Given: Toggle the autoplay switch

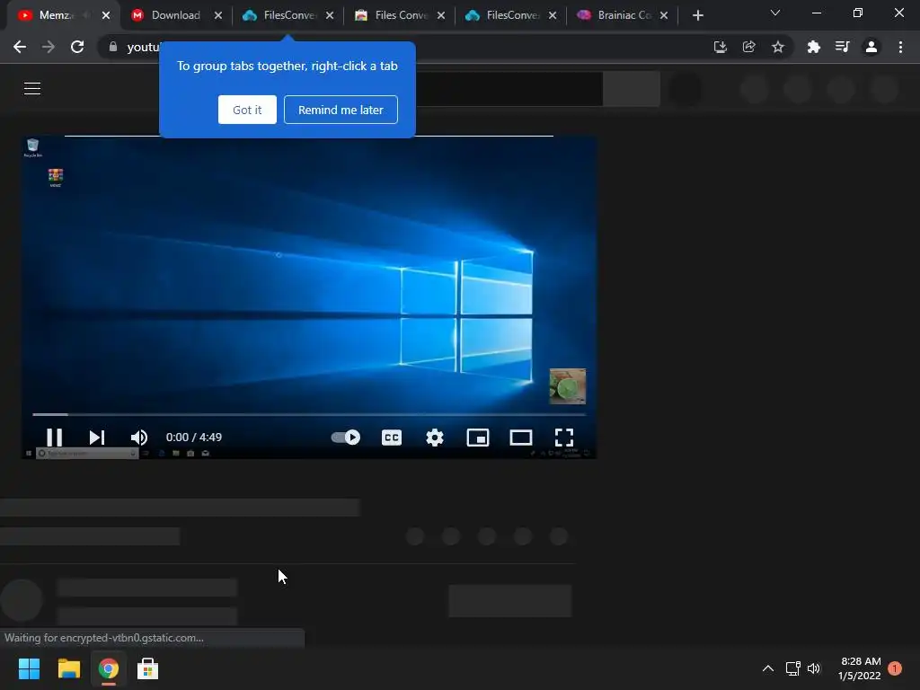Looking at the screenshot, I should (346, 438).
